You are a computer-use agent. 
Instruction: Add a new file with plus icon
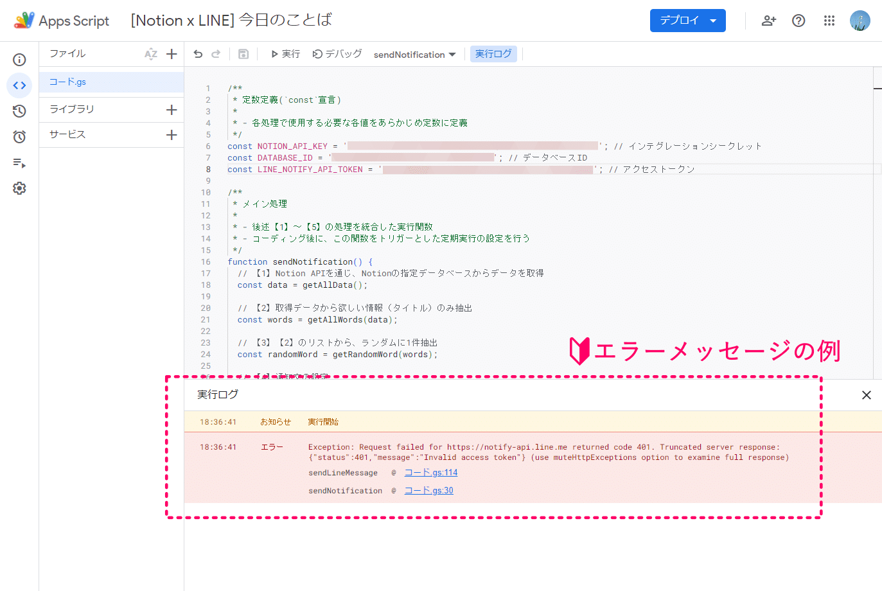coord(172,54)
